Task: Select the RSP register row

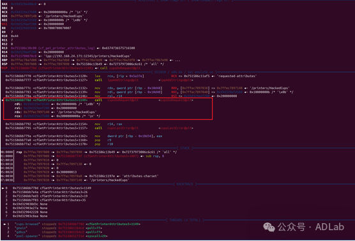Action: tap(83, 64)
